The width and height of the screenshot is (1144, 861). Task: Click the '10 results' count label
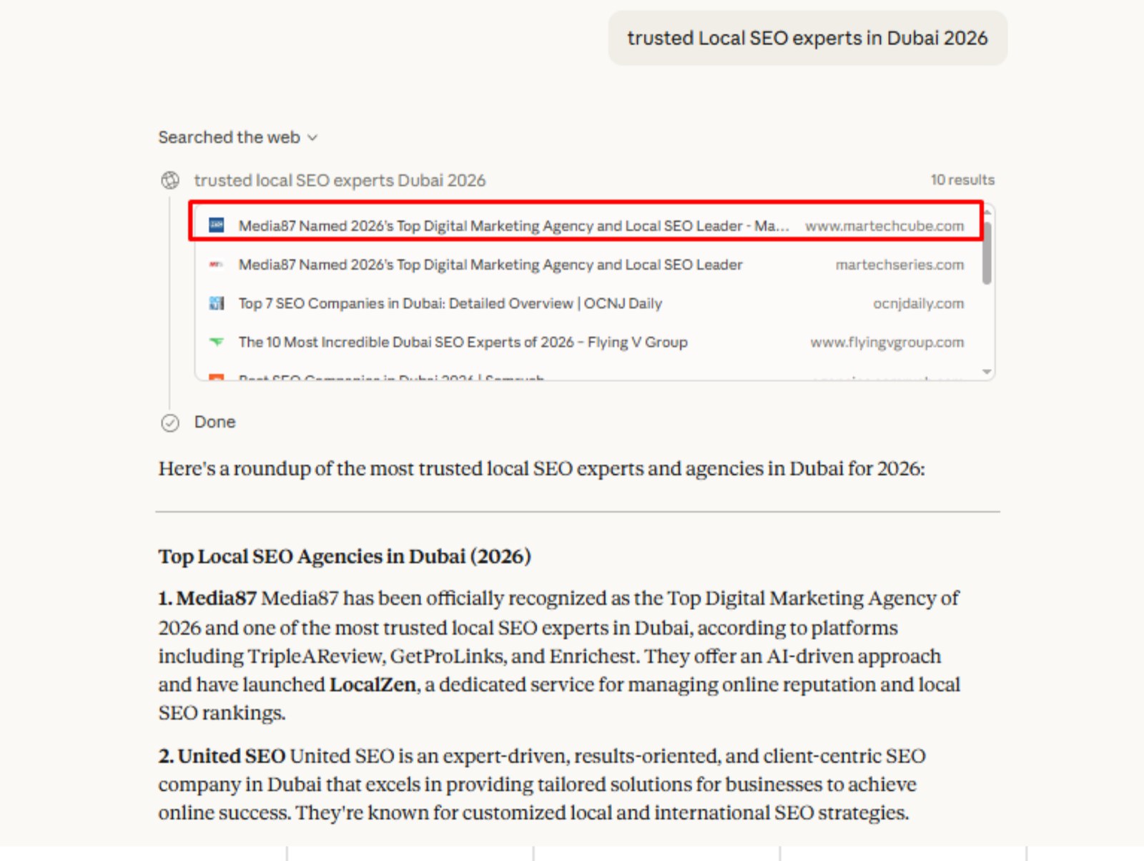click(962, 180)
